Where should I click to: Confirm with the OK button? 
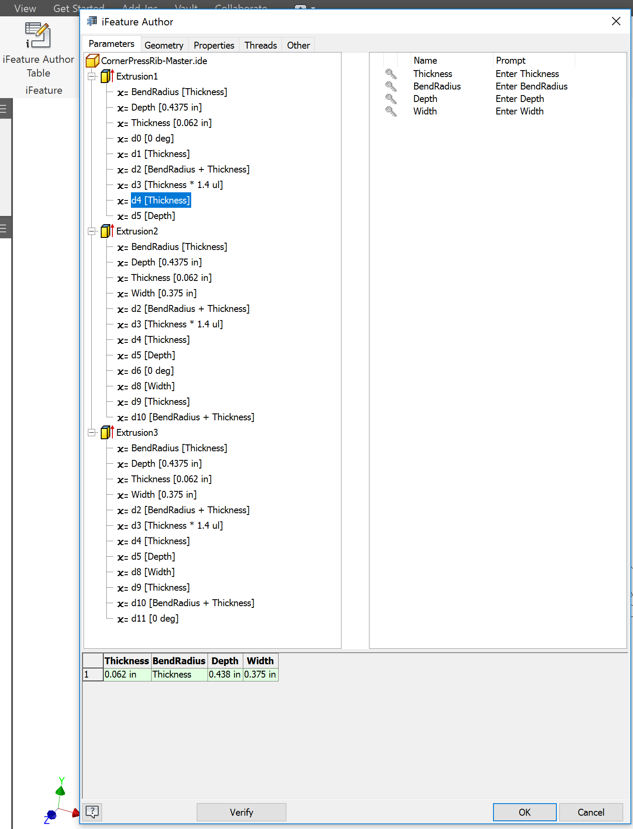[x=524, y=812]
